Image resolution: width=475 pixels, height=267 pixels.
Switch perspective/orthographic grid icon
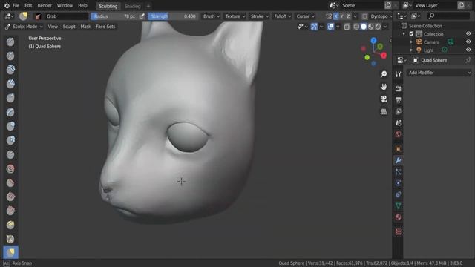[384, 112]
